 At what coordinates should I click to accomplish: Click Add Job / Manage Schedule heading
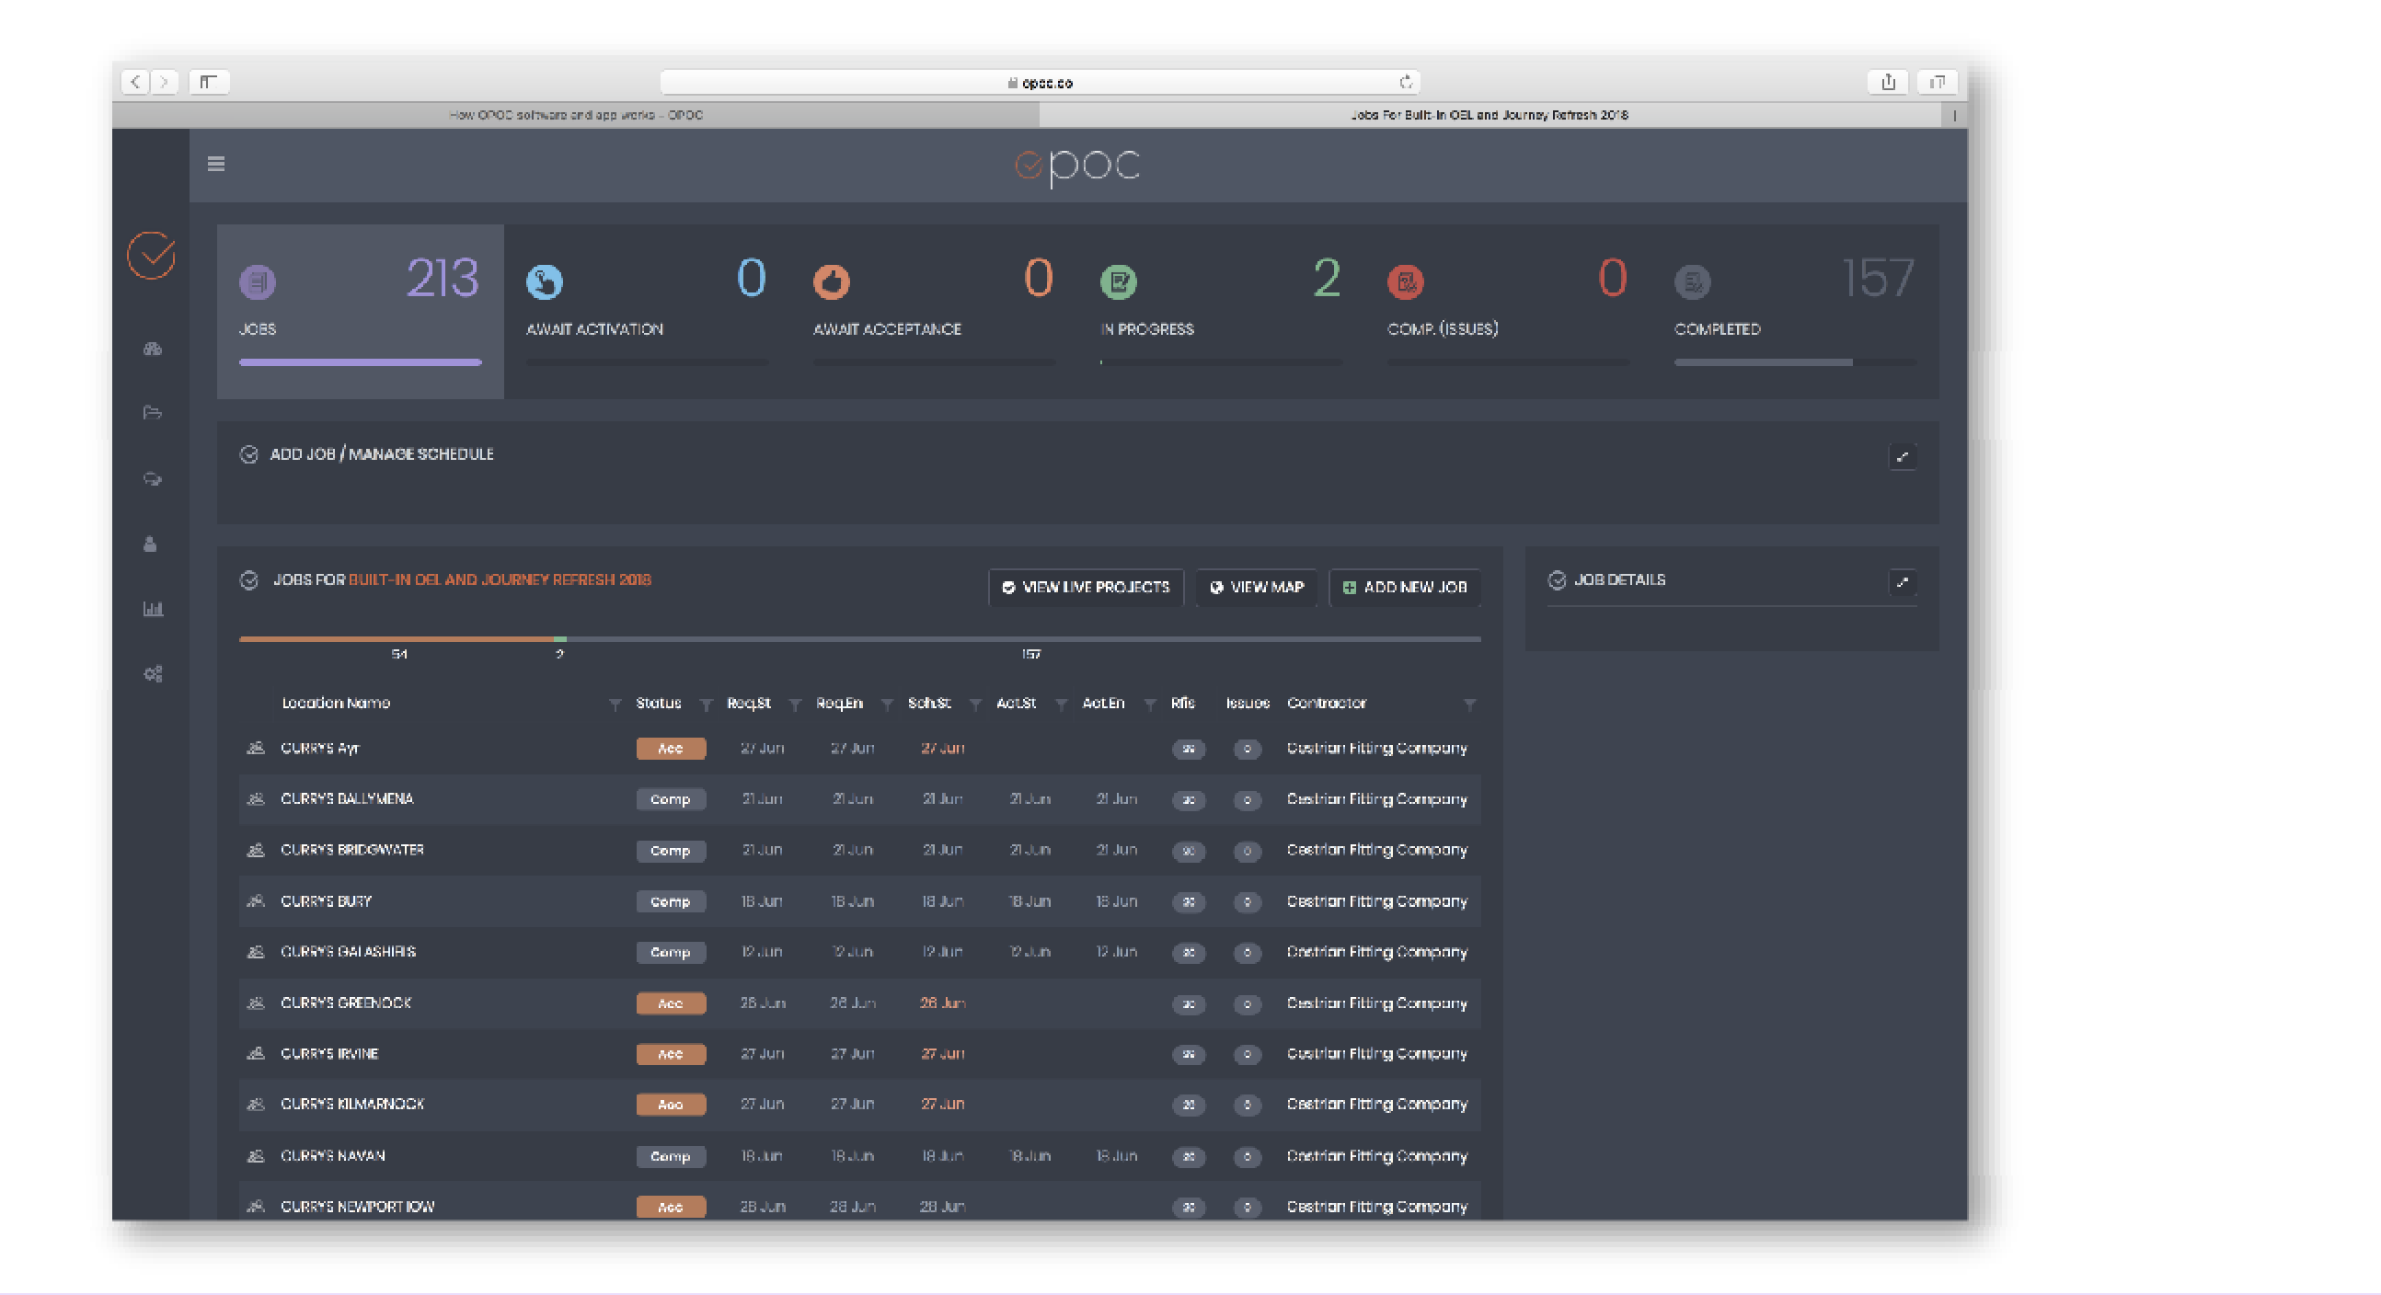(x=382, y=453)
